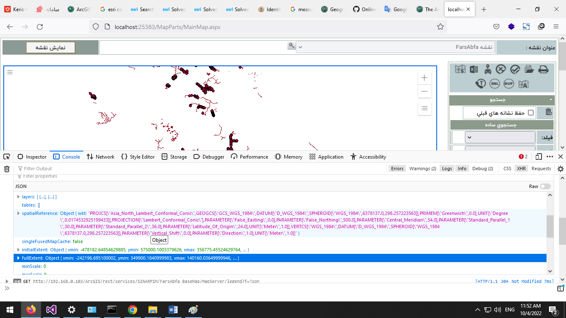Open the map dropdown beside FarsAbfa نقشه

[x=300, y=47]
